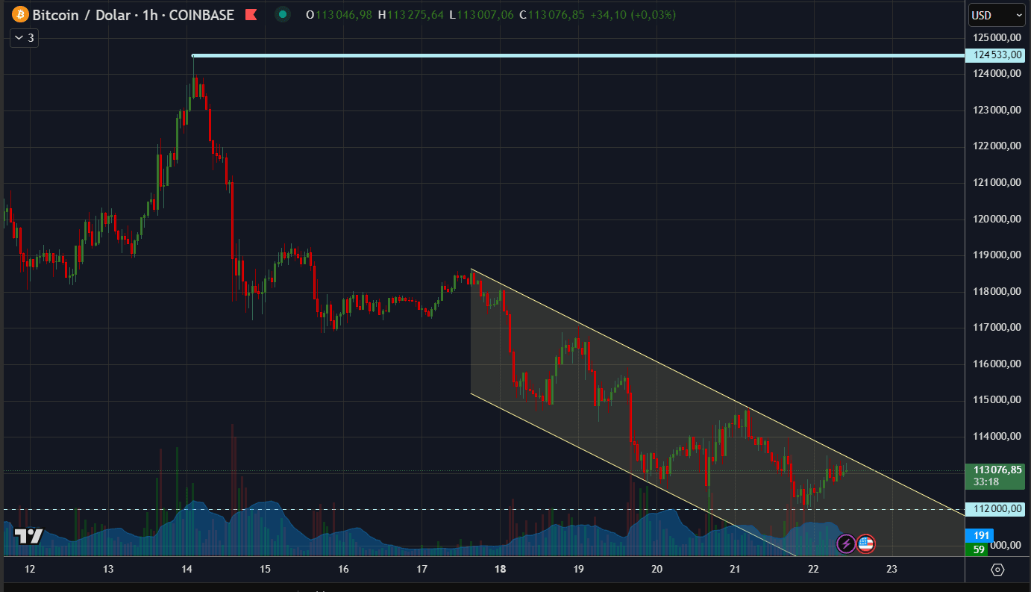
Task: Click date label 14 on time axis
Action: pyautogui.click(x=187, y=569)
